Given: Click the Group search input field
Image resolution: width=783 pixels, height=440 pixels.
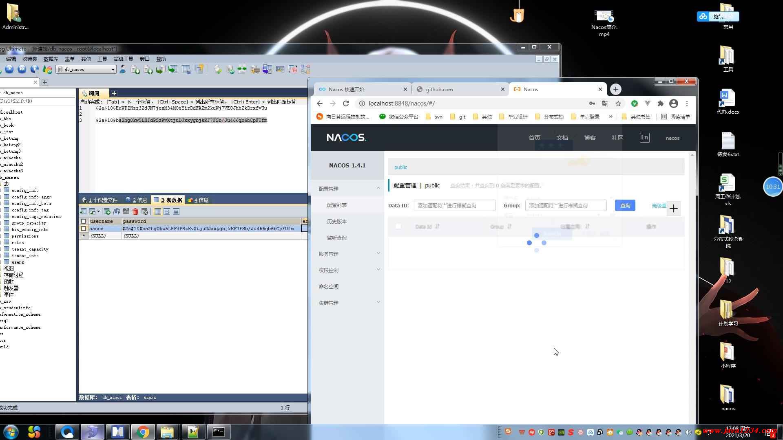Looking at the screenshot, I should tap(566, 205).
